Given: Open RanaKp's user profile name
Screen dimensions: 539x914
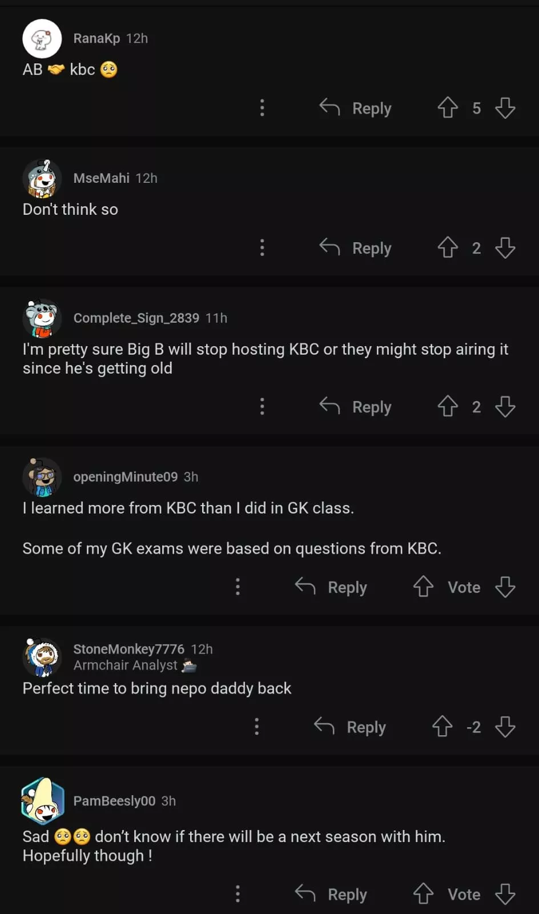Looking at the screenshot, I should pos(96,38).
